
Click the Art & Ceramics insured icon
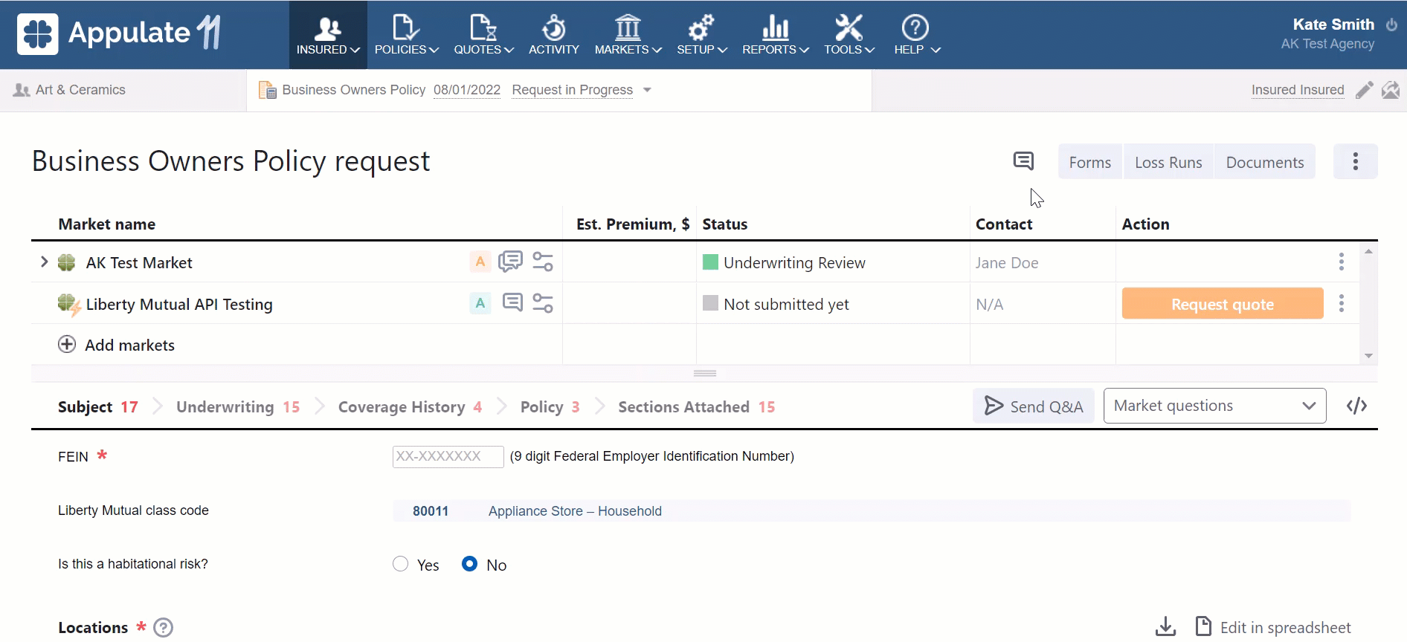coord(22,90)
